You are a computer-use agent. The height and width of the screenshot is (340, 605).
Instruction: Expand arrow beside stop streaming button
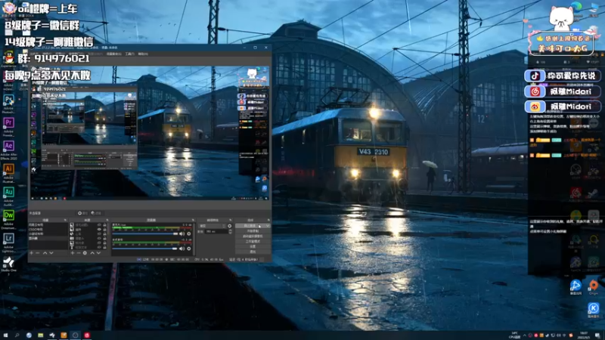point(268,226)
